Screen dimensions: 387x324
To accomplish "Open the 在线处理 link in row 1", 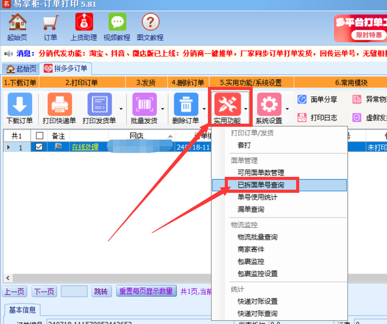I will pyautogui.click(x=85, y=147).
